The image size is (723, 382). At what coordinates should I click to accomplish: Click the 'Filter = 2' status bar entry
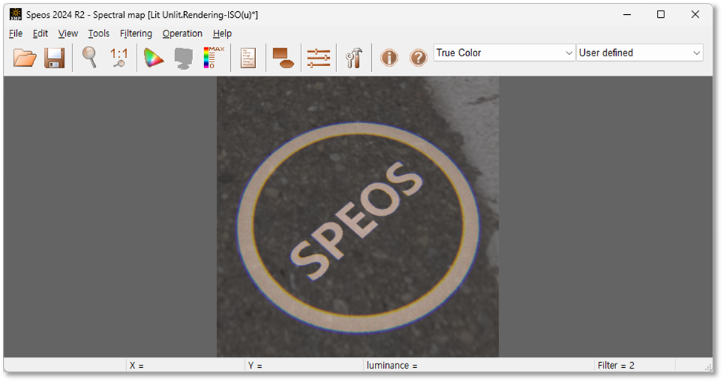click(x=635, y=366)
